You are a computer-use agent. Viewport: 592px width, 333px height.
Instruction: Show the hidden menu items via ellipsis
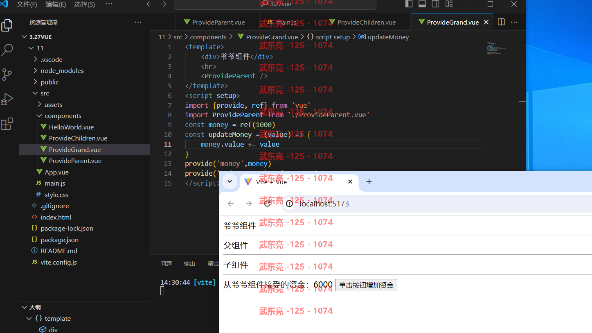(109, 4)
